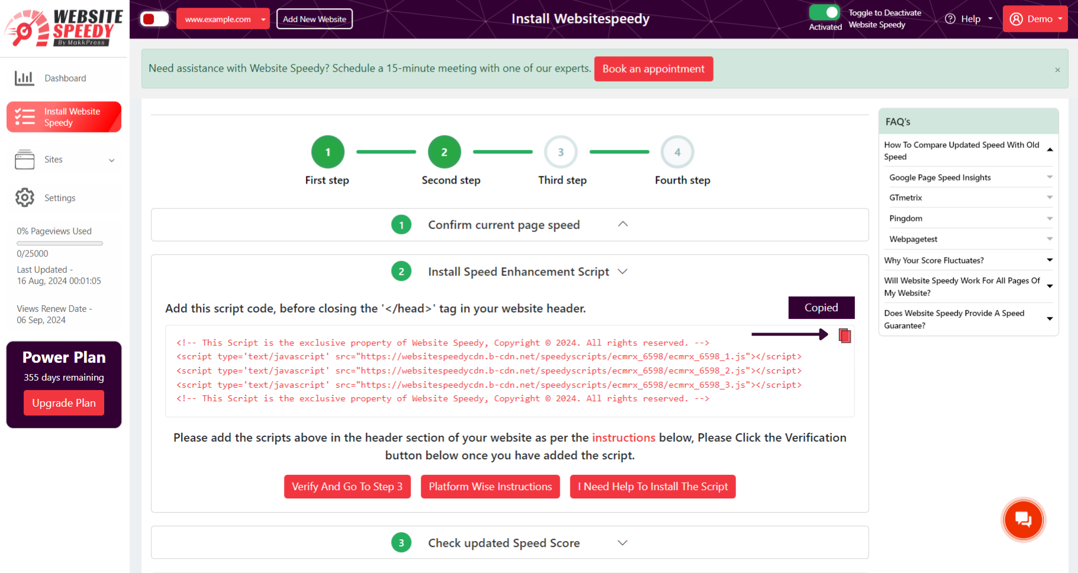Click the green 1 badge beside Confirm page speed
Image resolution: width=1078 pixels, height=573 pixels.
click(401, 225)
